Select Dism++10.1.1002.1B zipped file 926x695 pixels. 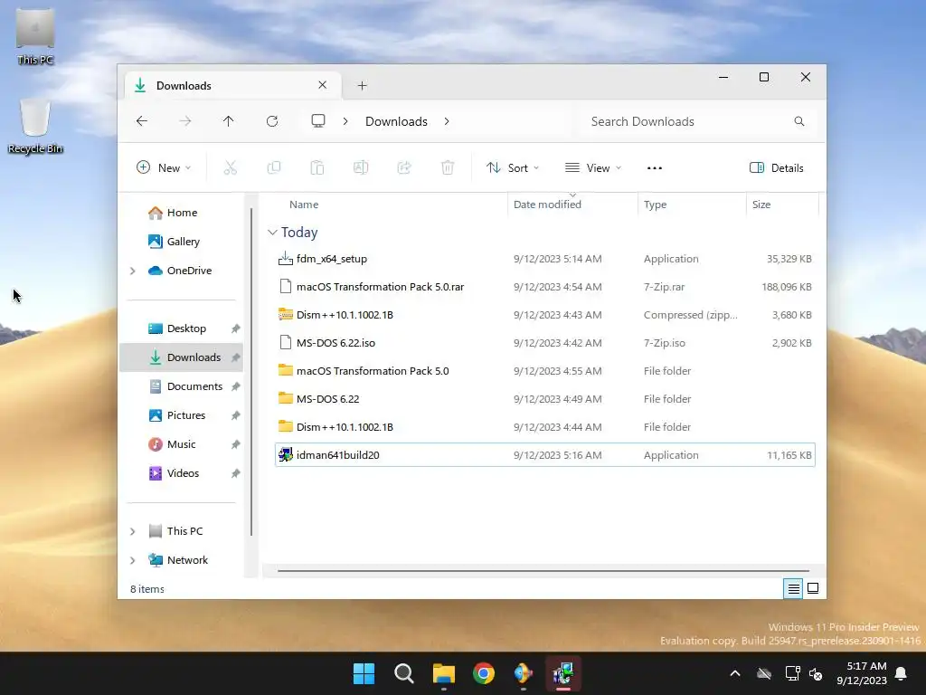pos(545,315)
